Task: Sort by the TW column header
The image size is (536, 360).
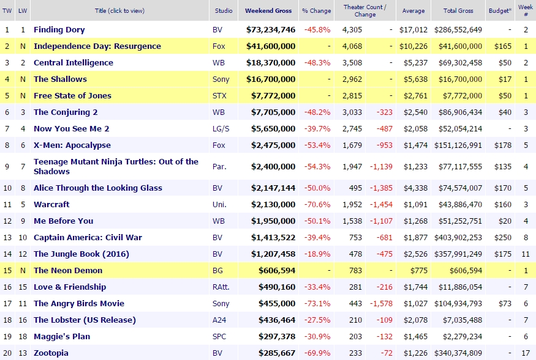Action: pyautogui.click(x=7, y=10)
